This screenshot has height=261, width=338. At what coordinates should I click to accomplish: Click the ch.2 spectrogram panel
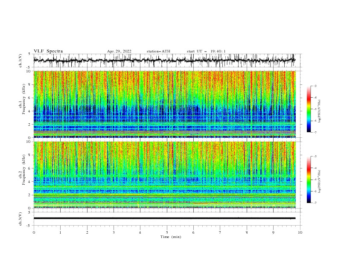click(164, 175)
